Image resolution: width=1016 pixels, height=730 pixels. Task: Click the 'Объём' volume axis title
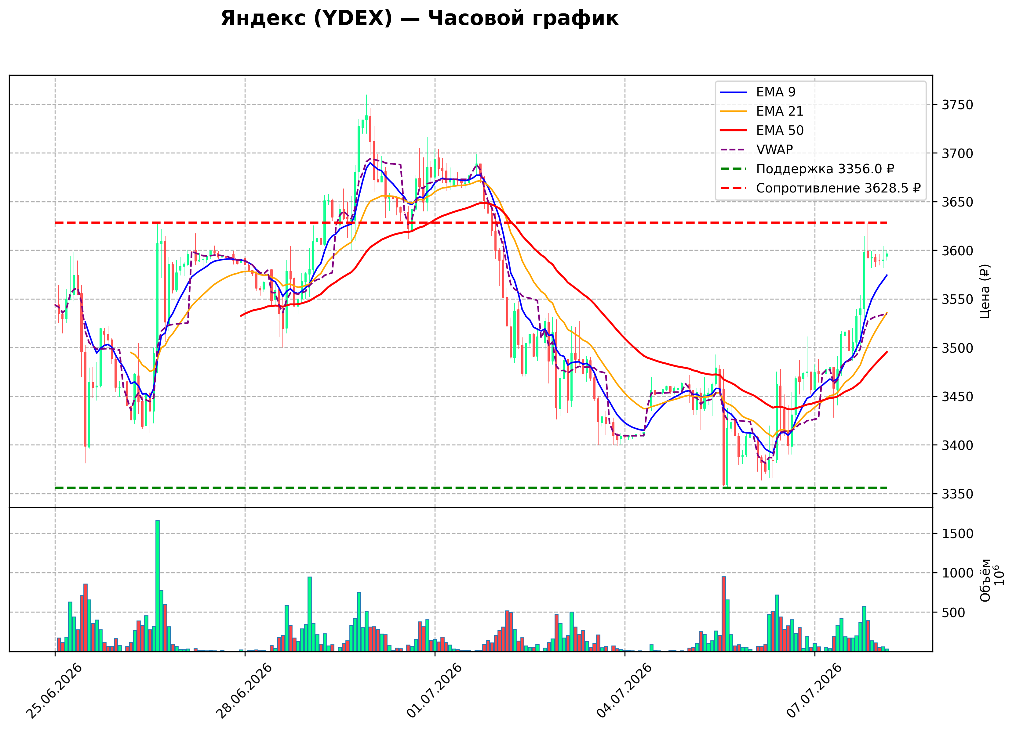tap(985, 580)
